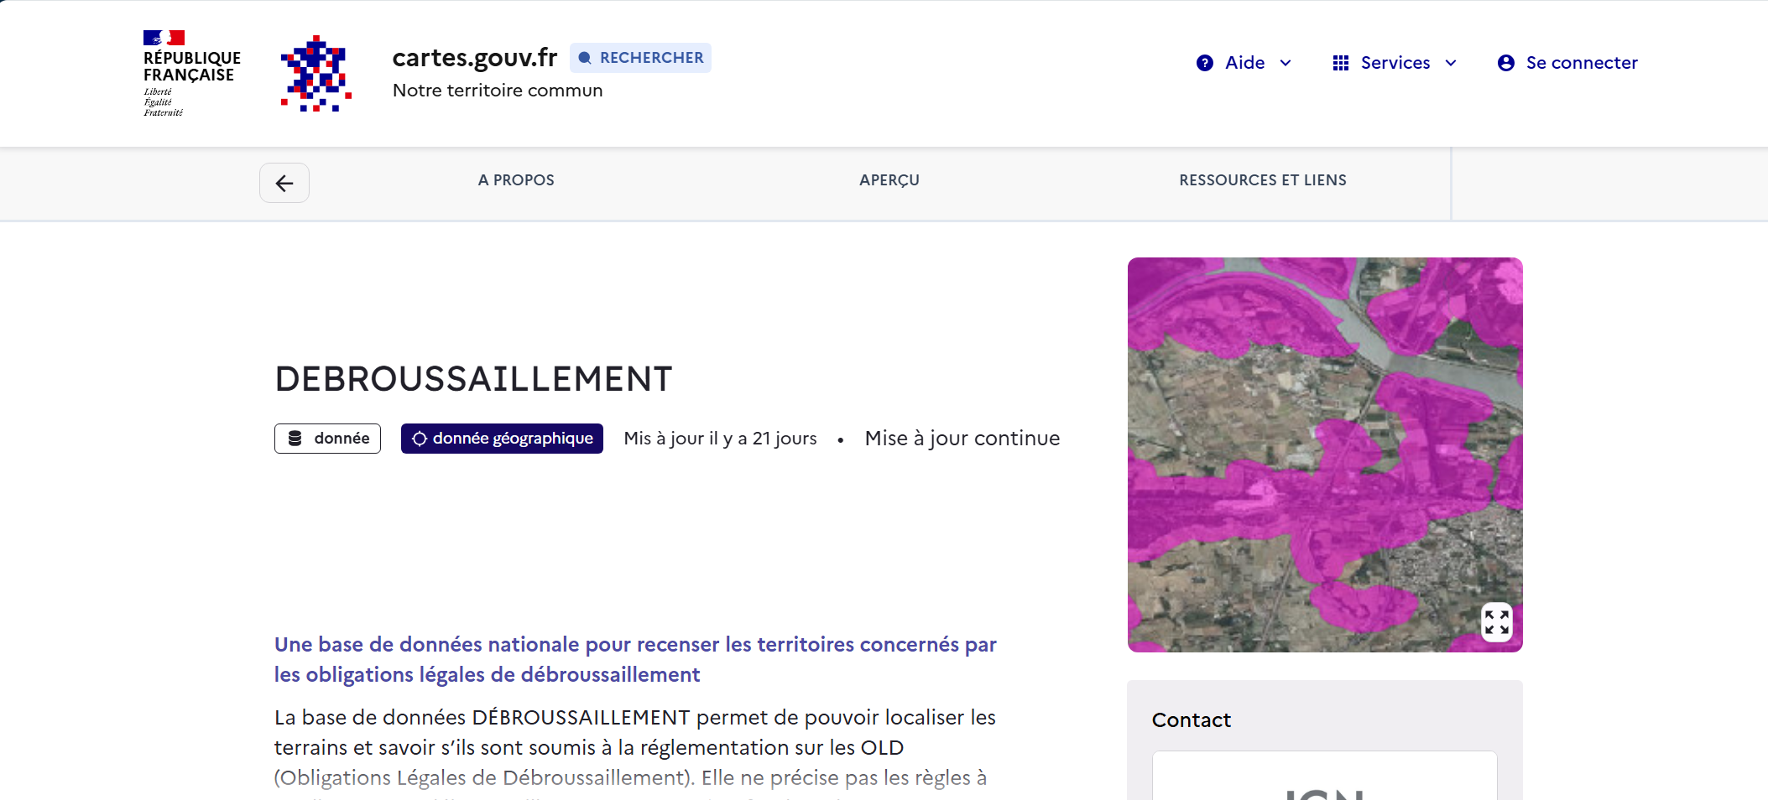Expand the map preview to fullscreen
Viewport: 1768px width, 800px height.
[1497, 622]
